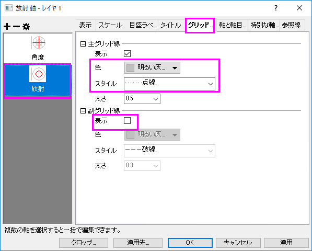Switch to the スケール tab
The height and width of the screenshot is (251, 312).
pos(110,25)
